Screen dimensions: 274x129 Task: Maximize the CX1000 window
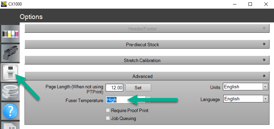250,4
